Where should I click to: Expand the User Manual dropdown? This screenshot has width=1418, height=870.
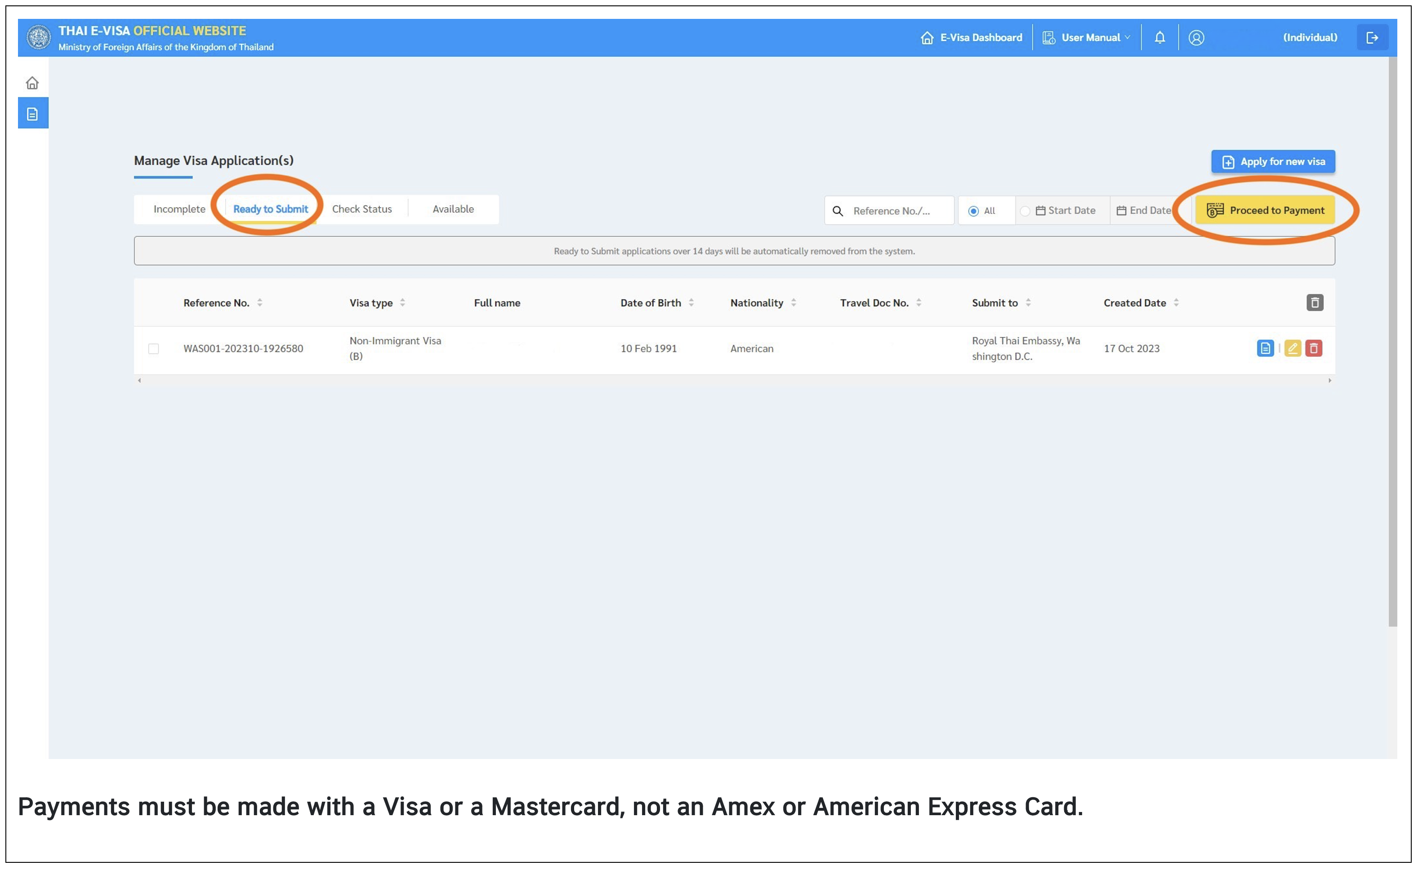pyautogui.click(x=1092, y=37)
